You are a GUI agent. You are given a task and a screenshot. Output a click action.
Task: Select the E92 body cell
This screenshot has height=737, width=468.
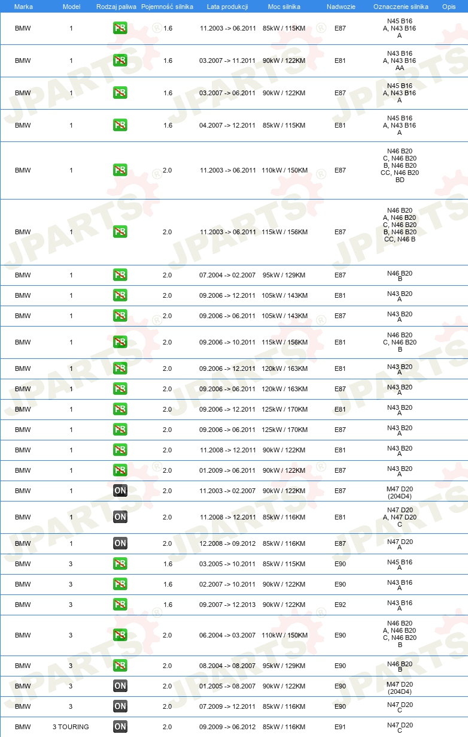pos(340,605)
